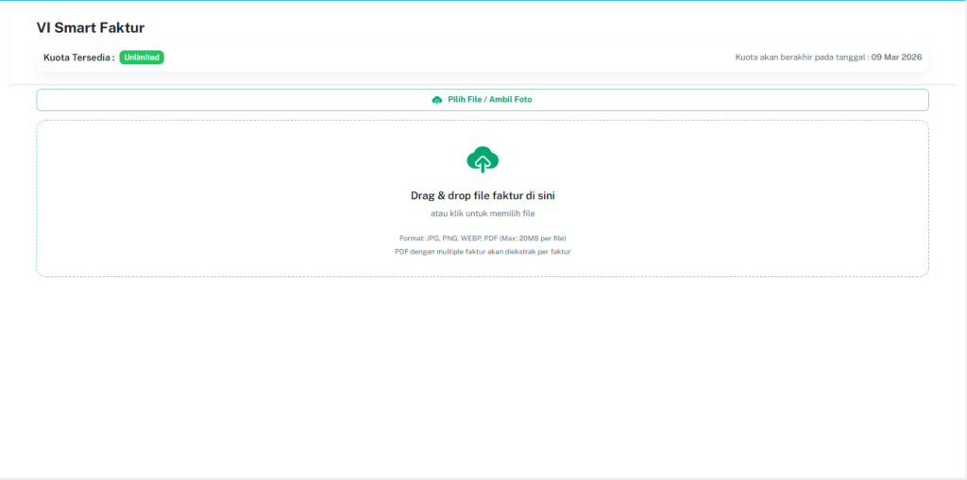Image resolution: width=967 pixels, height=480 pixels.
Task: Click the Kuota Tersedia label
Action: pos(78,58)
